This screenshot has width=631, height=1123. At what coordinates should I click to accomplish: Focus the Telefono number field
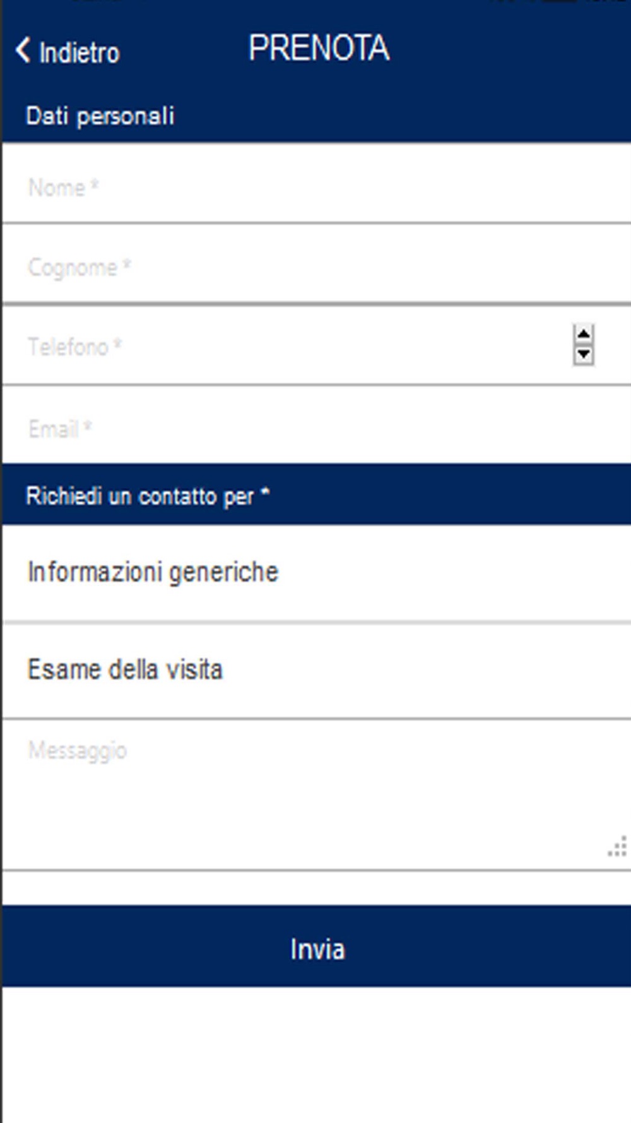(284, 346)
